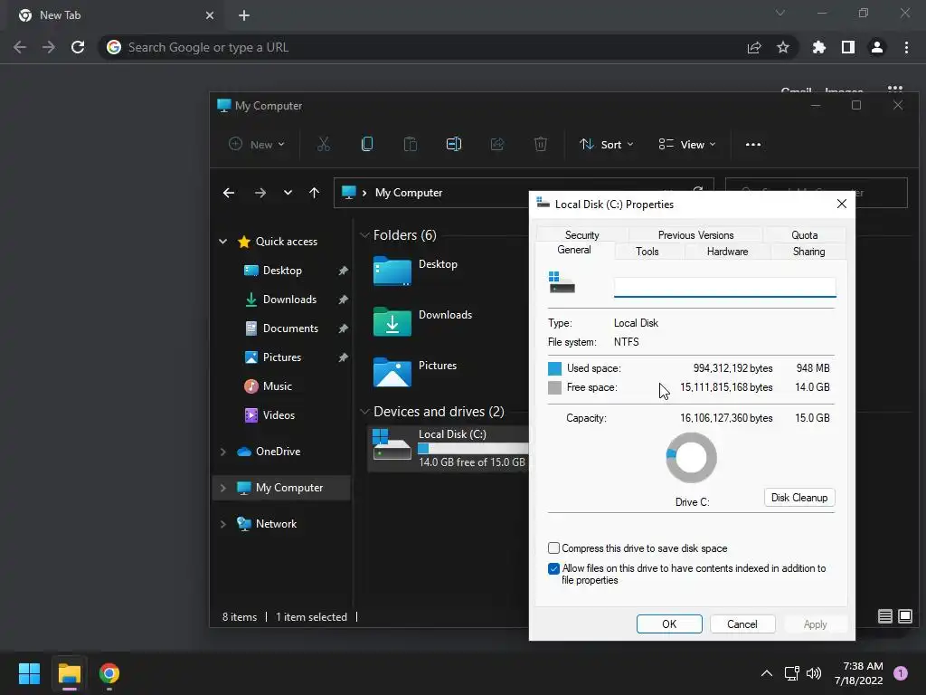Open the Pictures folder icon in Folders section
The width and height of the screenshot is (926, 695).
(x=392, y=372)
